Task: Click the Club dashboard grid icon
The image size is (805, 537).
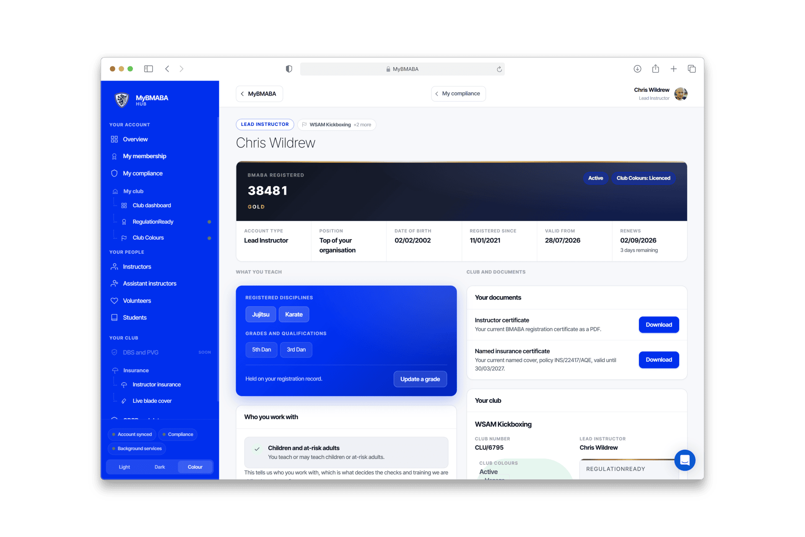Action: 124,206
